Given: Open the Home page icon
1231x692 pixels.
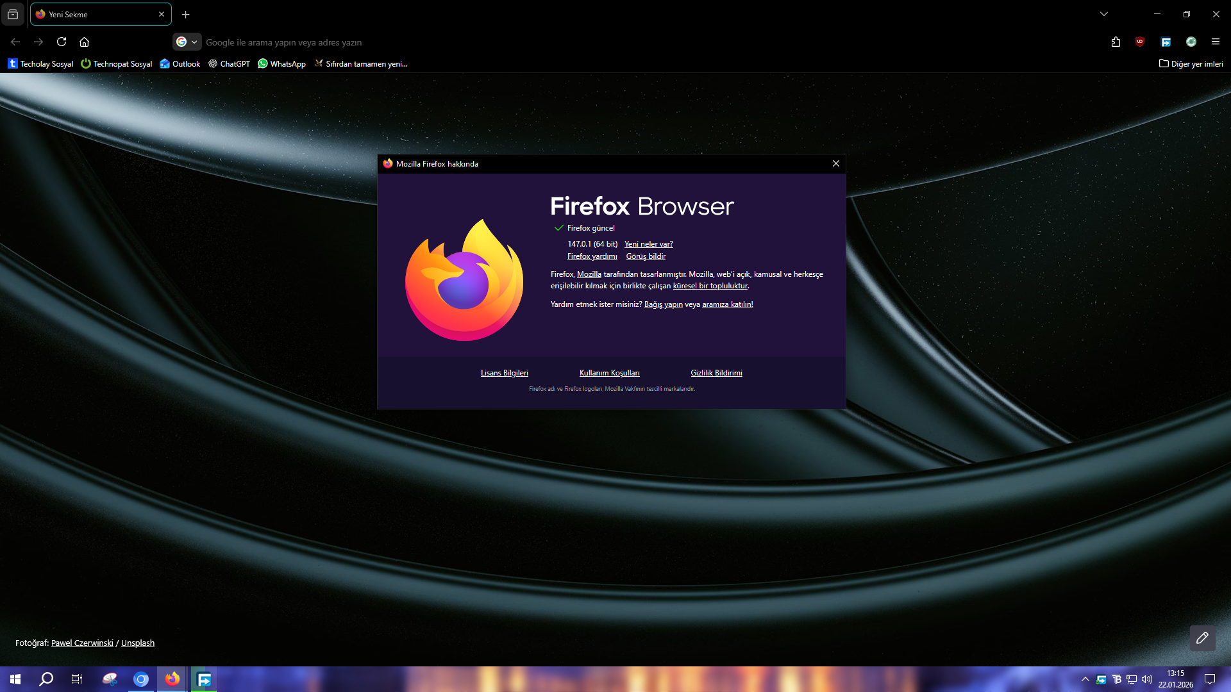Looking at the screenshot, I should (84, 42).
